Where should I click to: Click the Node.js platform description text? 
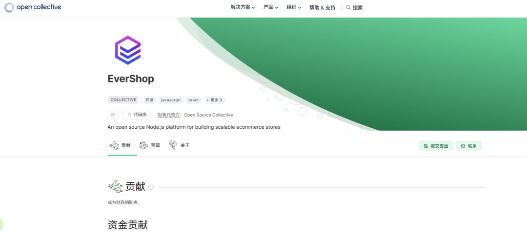click(194, 127)
